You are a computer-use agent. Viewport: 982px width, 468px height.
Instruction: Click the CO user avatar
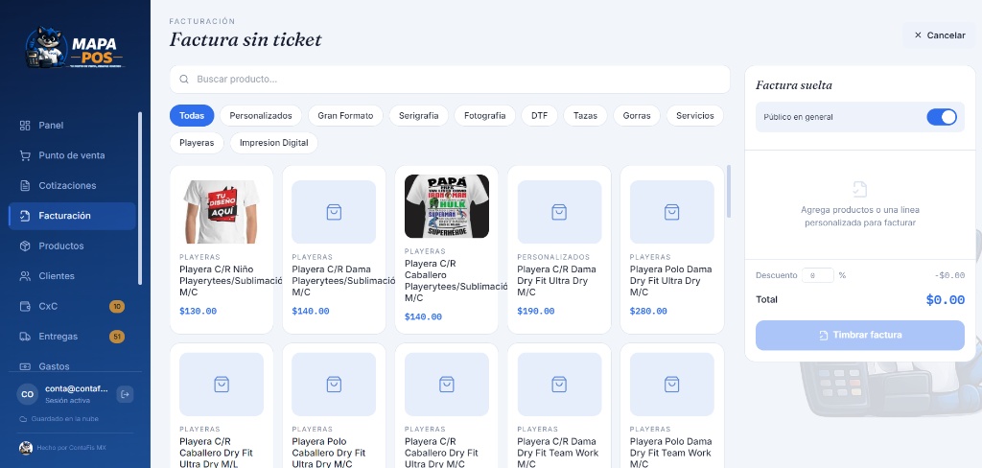tap(28, 394)
